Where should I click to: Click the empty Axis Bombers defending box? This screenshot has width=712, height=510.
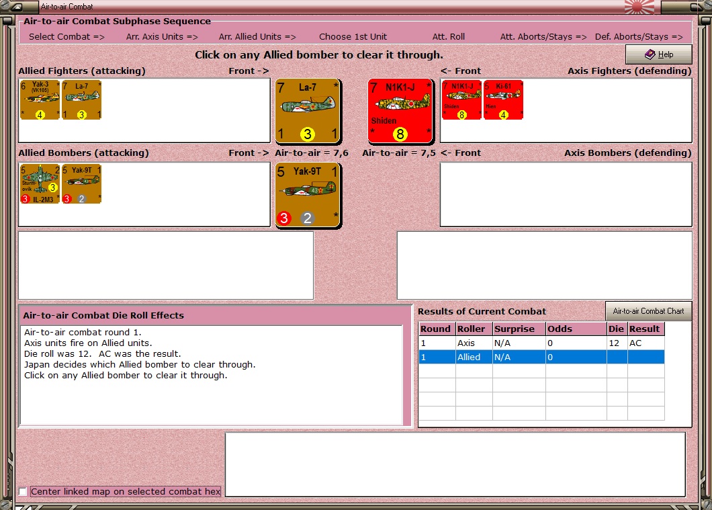566,194
